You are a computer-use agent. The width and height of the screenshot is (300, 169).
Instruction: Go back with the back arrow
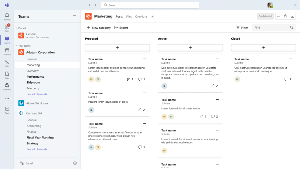tap(89, 5)
